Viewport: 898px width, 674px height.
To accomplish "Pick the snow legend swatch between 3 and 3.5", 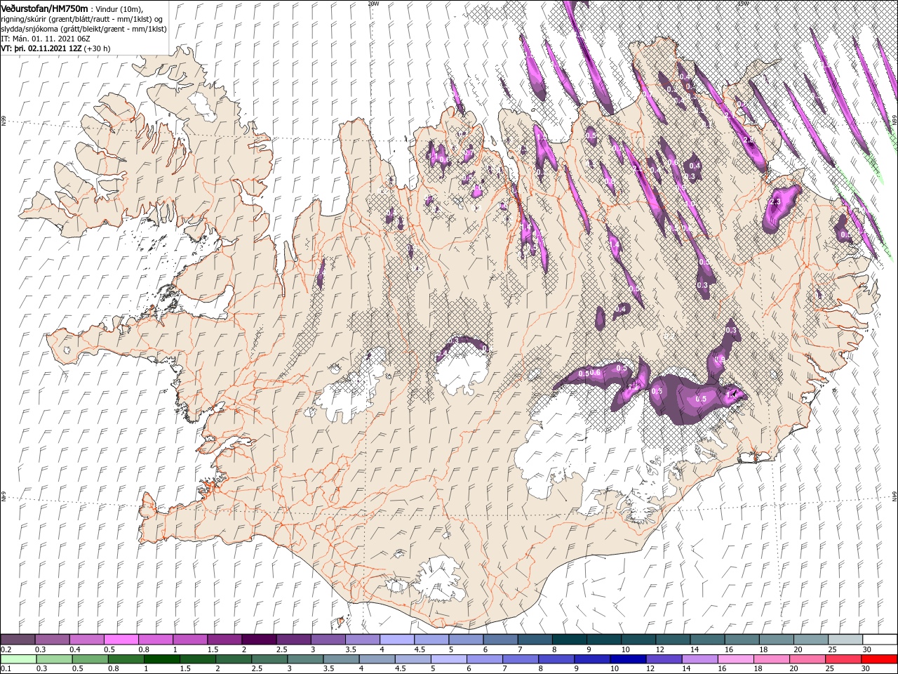I will 328,639.
